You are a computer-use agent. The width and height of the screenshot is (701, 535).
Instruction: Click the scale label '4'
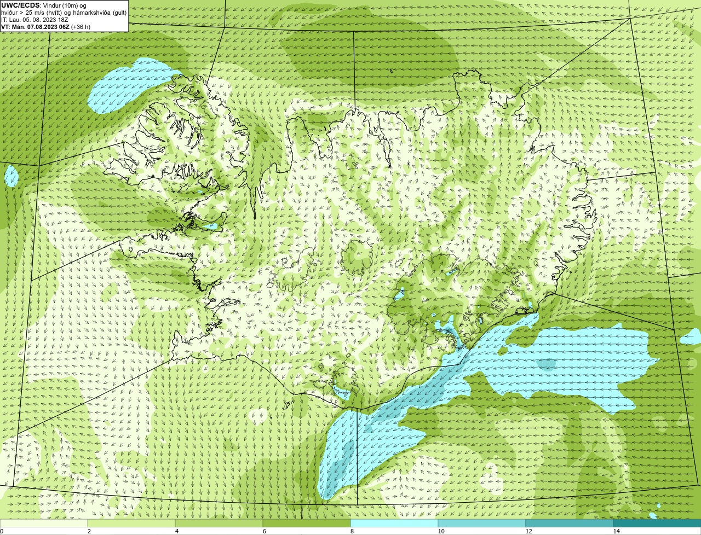click(176, 531)
